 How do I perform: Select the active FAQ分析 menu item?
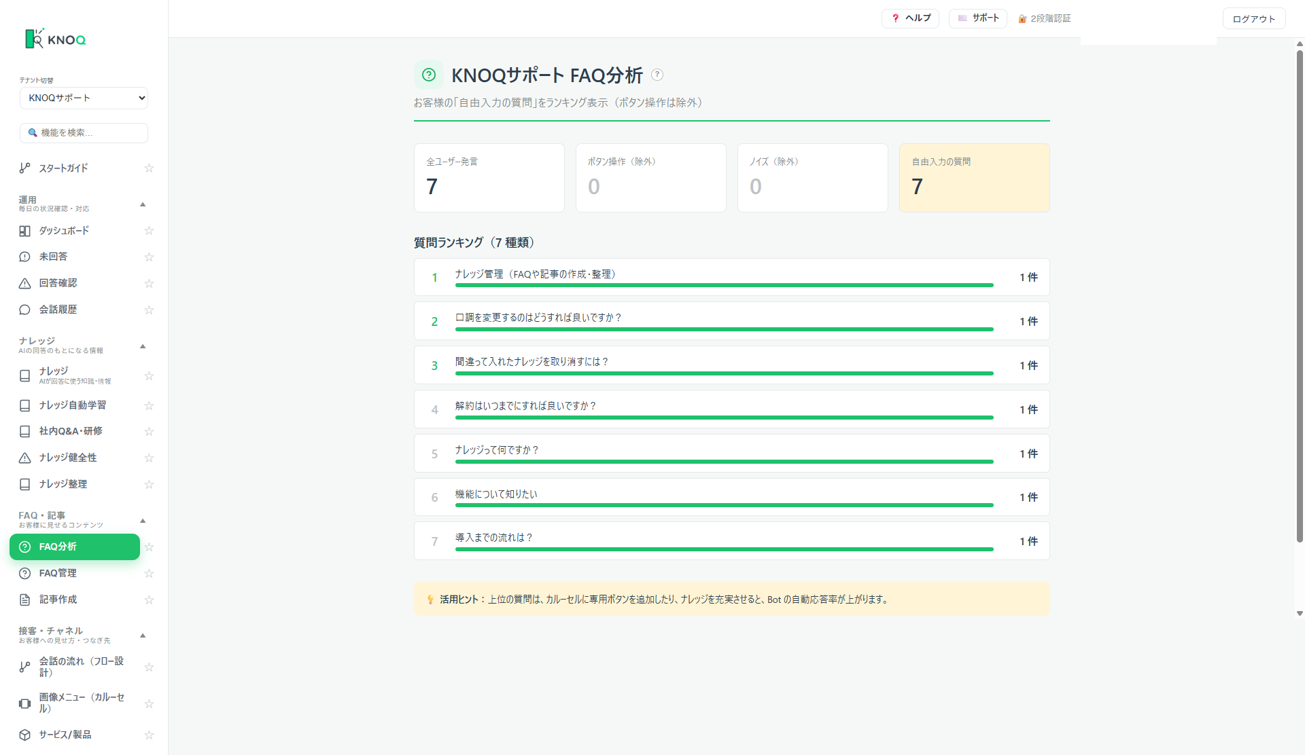[x=75, y=547]
